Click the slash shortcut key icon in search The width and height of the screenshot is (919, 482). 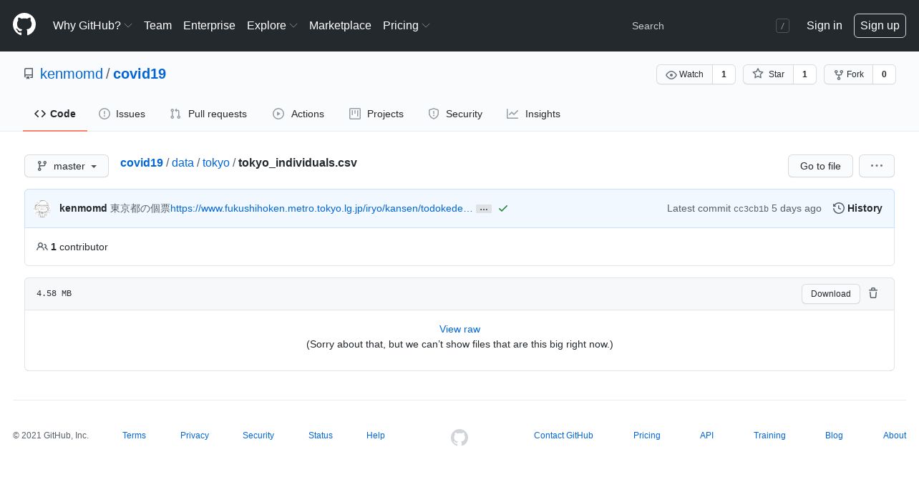[782, 26]
